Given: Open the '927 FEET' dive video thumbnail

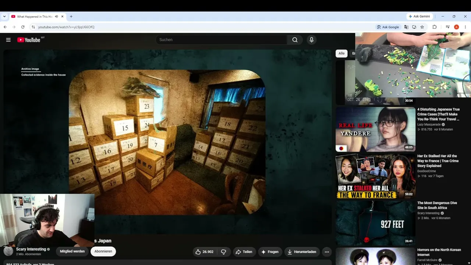Looking at the screenshot, I should click(x=375, y=223).
